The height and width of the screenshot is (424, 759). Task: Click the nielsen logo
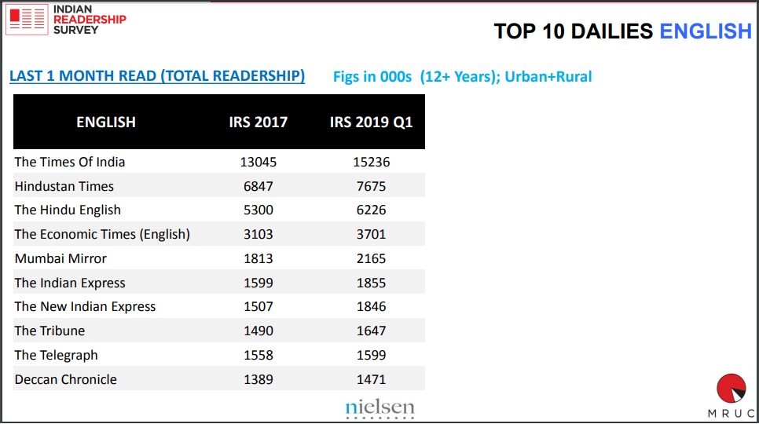coord(380,408)
